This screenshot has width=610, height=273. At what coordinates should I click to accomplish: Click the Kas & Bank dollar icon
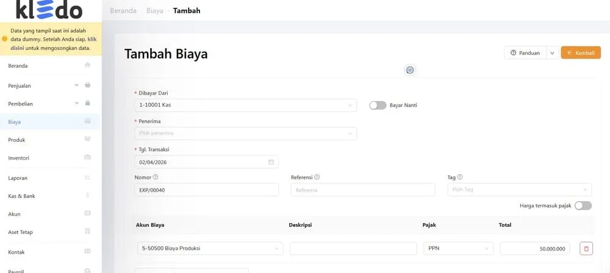(87, 195)
